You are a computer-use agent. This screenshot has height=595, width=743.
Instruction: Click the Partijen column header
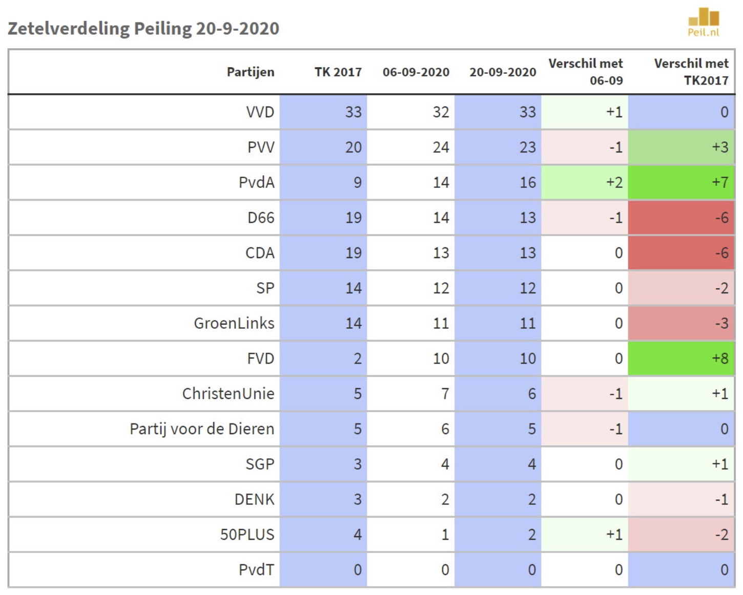tap(250, 72)
